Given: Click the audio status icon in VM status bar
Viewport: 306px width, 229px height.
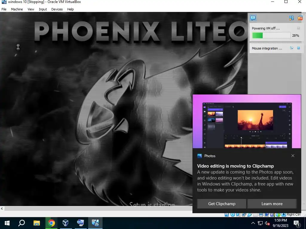Looking at the screenshot, I should (238, 215).
